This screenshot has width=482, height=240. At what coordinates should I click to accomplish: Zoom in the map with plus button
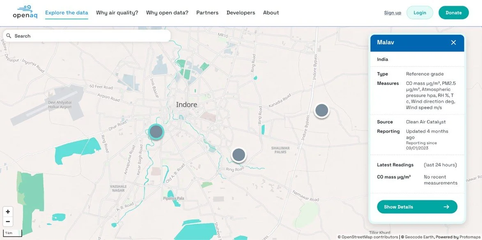8,211
